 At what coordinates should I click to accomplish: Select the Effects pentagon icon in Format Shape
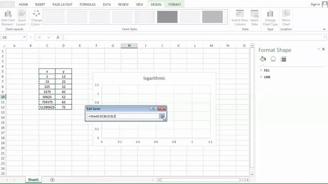273,59
